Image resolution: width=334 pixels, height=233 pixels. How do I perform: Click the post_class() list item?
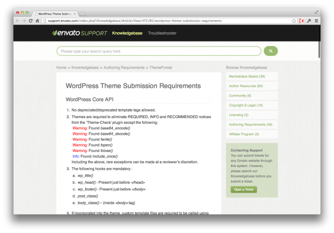pos(88,196)
